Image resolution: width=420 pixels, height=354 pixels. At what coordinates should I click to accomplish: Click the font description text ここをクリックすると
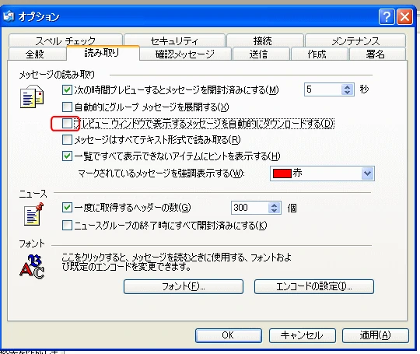(177, 262)
